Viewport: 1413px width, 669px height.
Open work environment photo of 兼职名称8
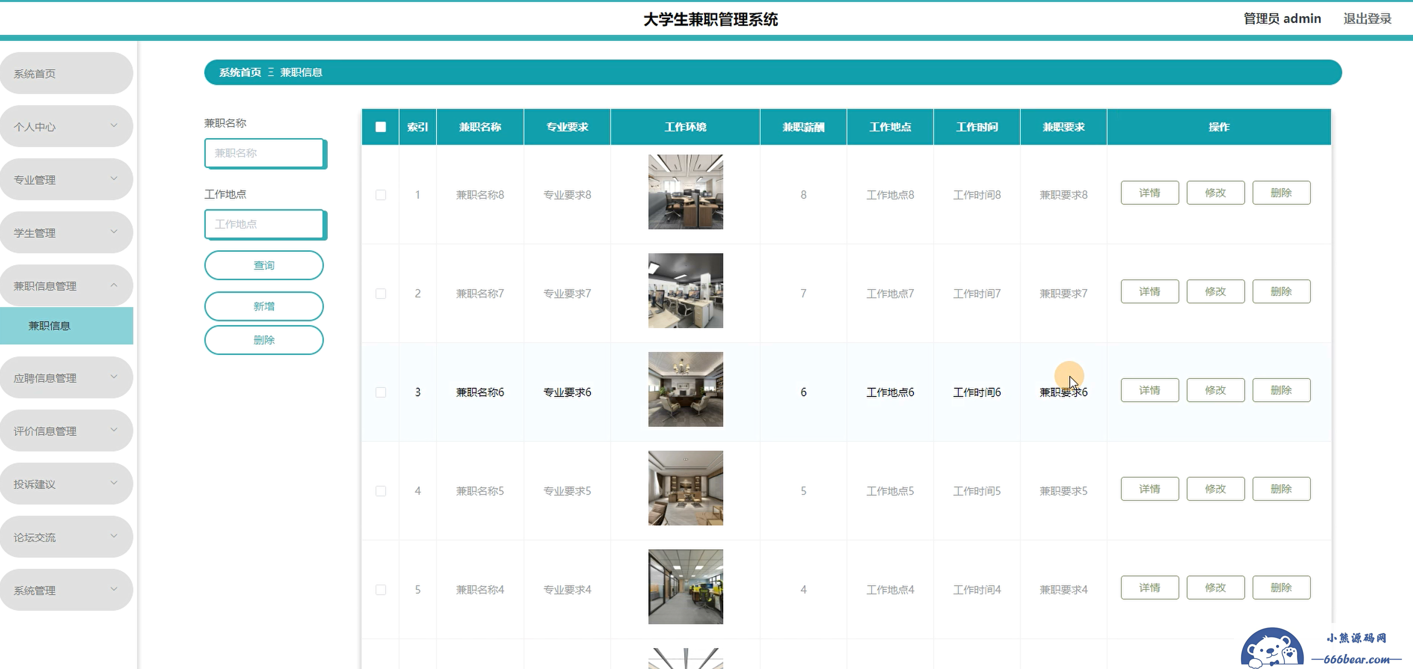(x=685, y=192)
